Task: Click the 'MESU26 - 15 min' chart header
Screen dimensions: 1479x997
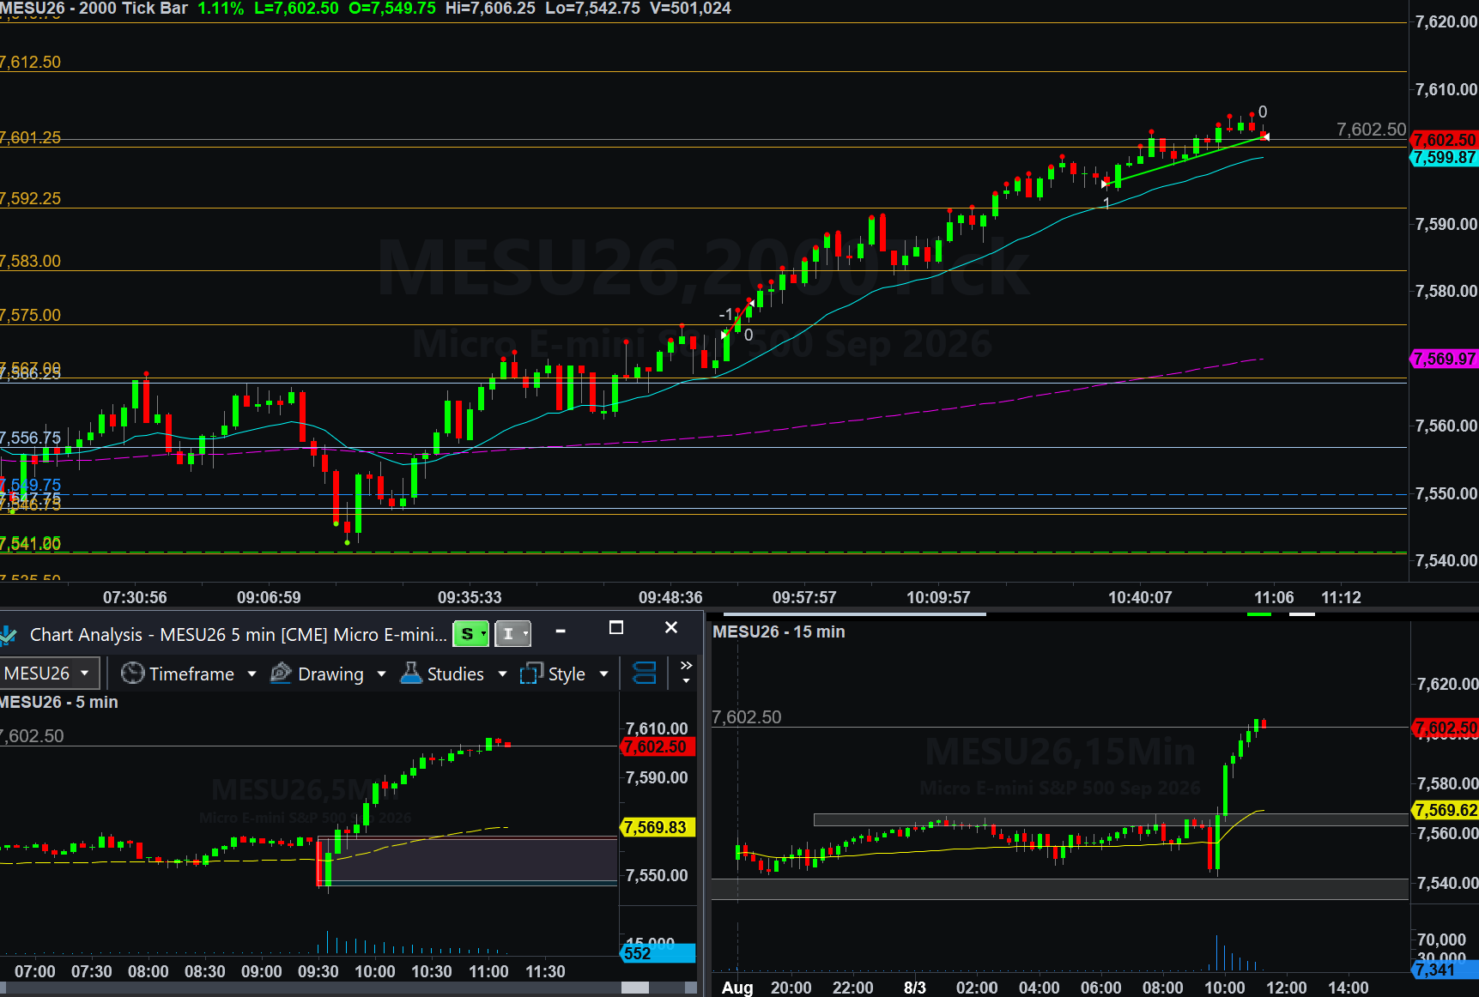Action: pyautogui.click(x=779, y=632)
